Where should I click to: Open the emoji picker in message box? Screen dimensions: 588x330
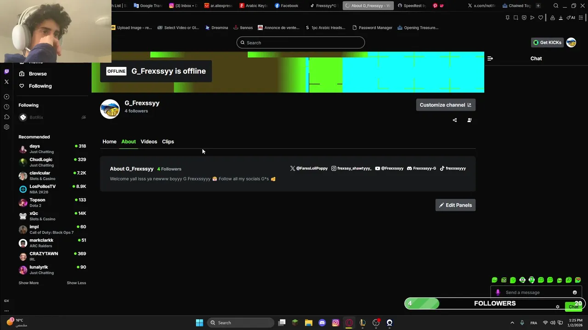coord(575,292)
